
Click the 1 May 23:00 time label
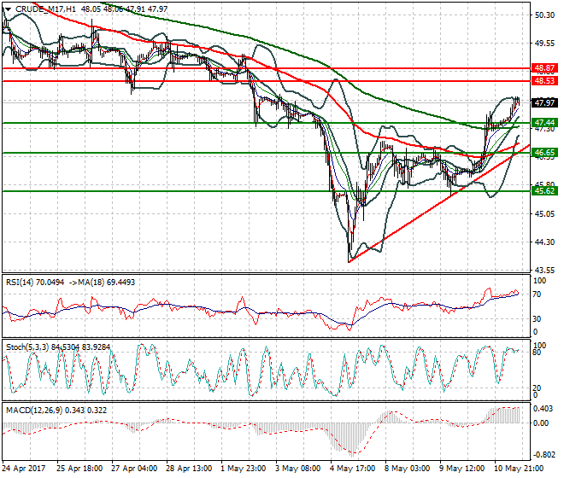[x=244, y=469]
